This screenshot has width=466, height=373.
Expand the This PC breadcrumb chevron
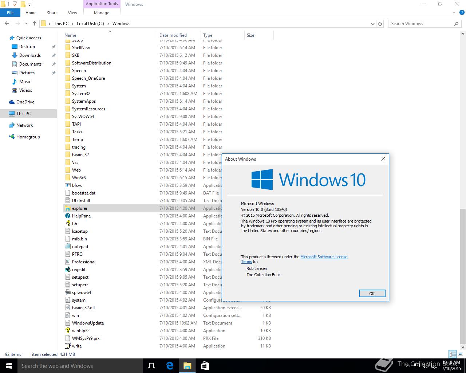[x=72, y=24]
